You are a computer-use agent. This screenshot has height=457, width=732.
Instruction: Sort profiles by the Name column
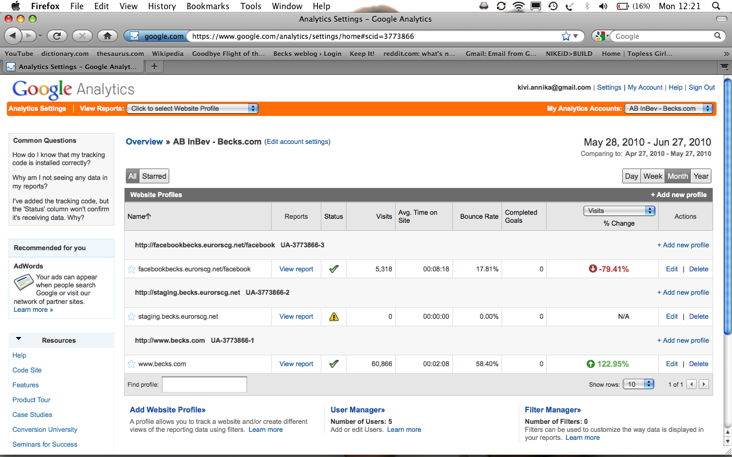click(x=140, y=217)
